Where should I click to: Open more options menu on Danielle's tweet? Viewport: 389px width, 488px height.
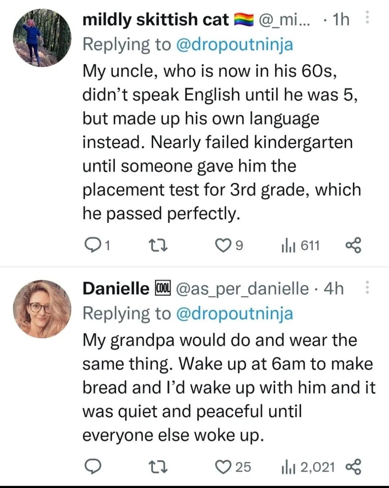click(x=367, y=287)
